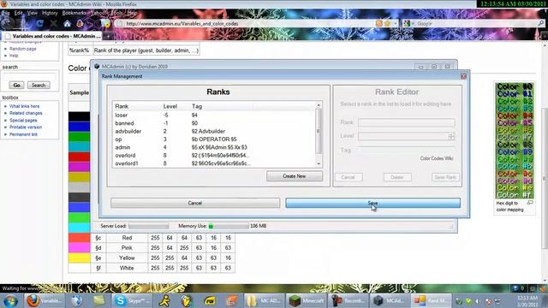Open the Edit menu

[18, 13]
